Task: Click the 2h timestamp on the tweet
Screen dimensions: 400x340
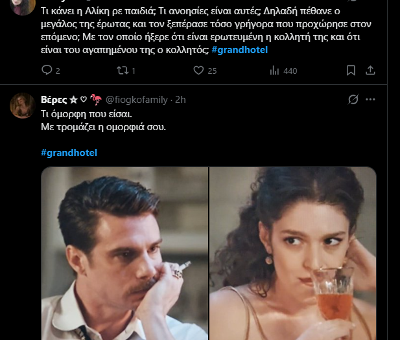Action: [x=181, y=99]
